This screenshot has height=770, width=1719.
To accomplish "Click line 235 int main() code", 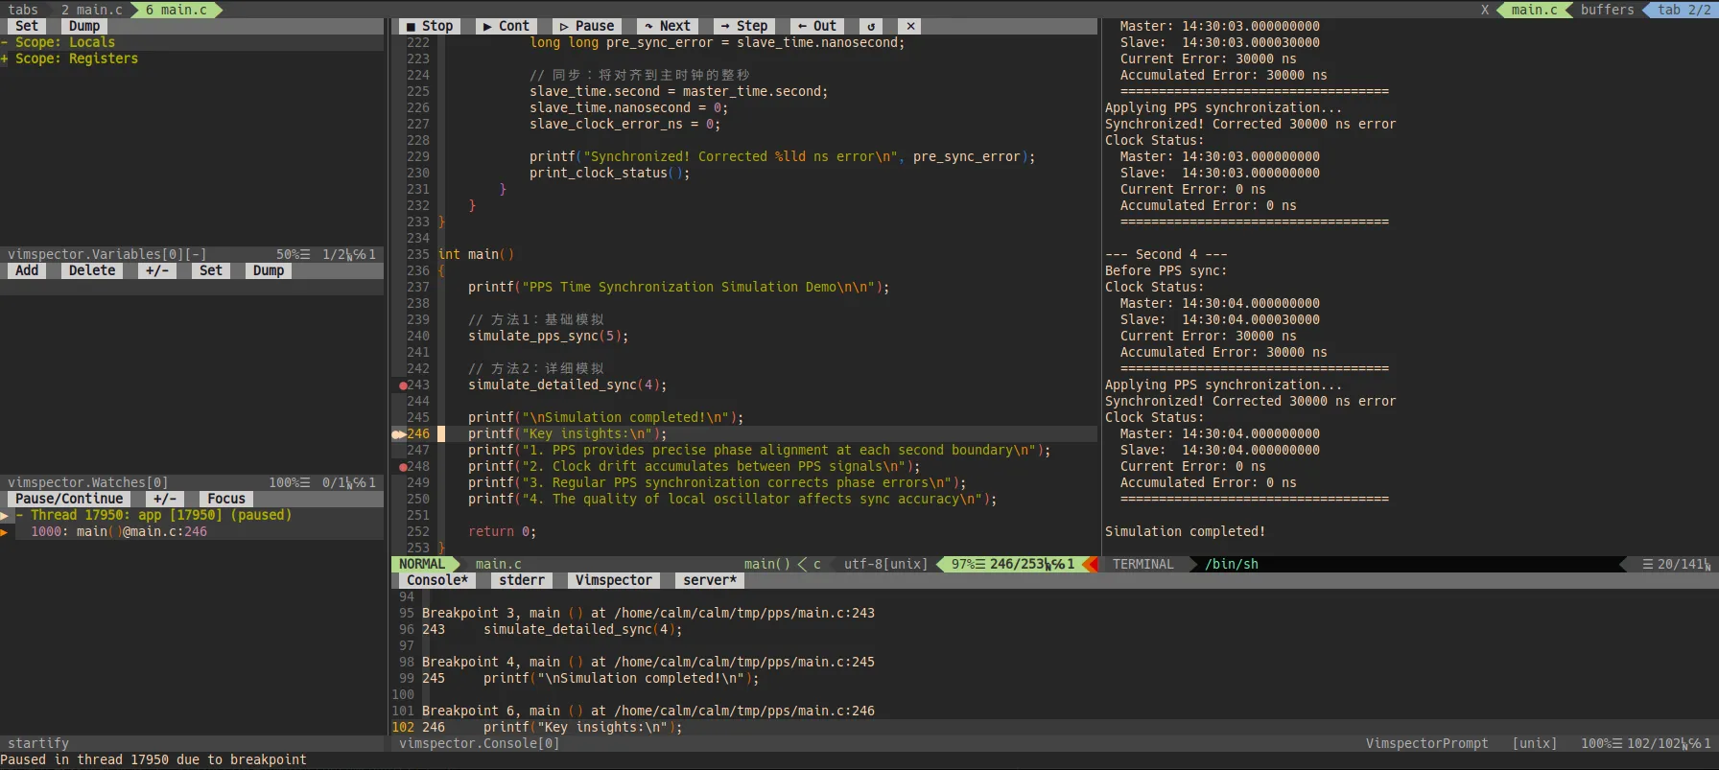I will (476, 254).
